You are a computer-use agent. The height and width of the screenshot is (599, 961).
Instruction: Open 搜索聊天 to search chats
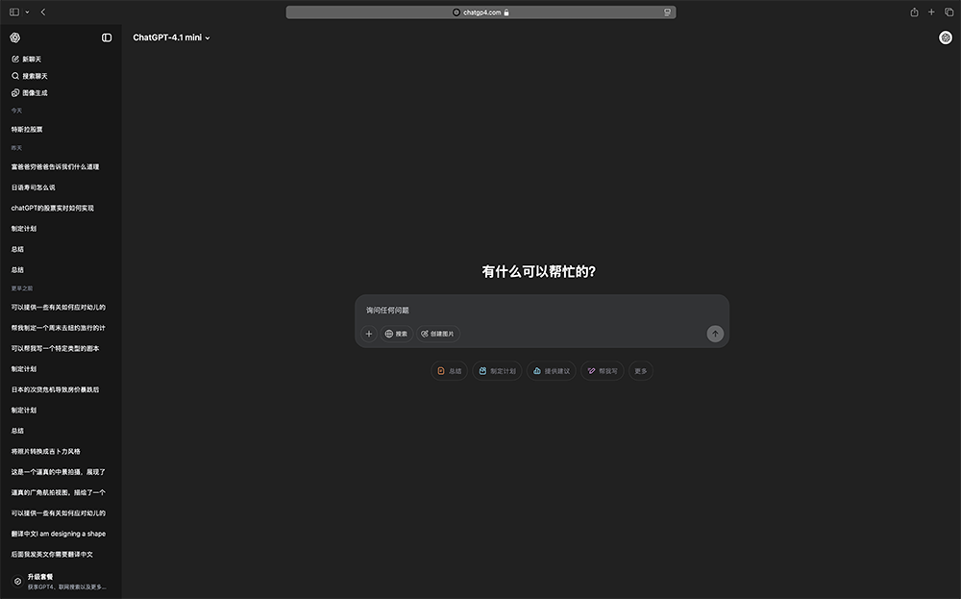30,76
